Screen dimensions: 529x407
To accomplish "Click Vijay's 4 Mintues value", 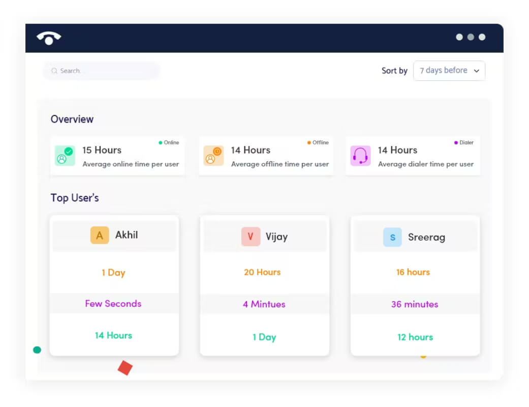I will pyautogui.click(x=264, y=304).
